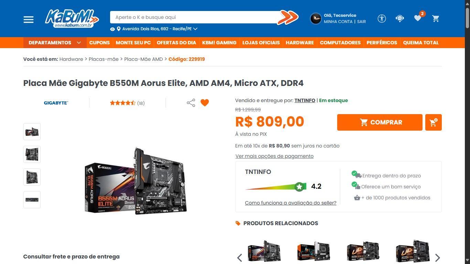This screenshot has width=470, height=264.
Task: Add product to cart with plus icon
Action: [x=433, y=122]
